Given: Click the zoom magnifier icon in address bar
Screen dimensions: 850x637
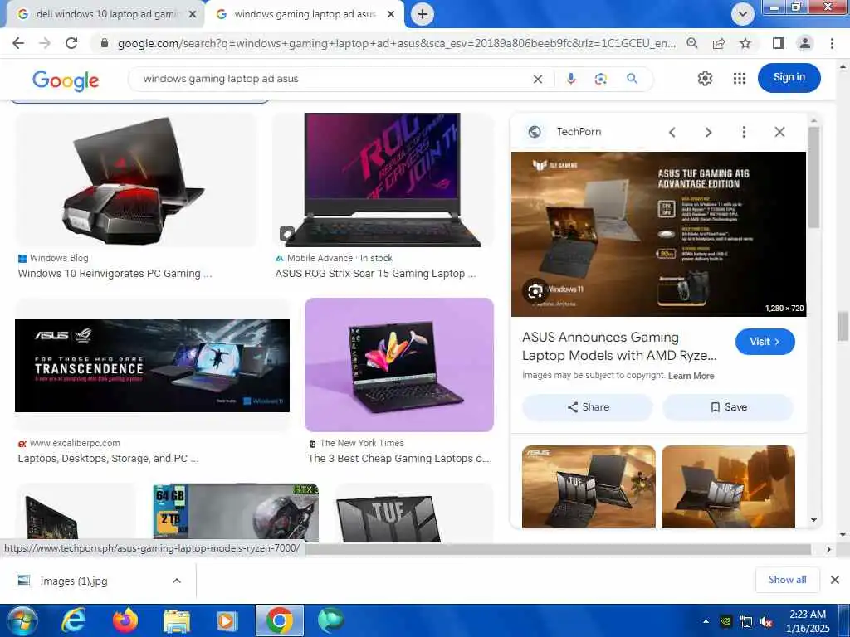Looking at the screenshot, I should click(x=691, y=43).
